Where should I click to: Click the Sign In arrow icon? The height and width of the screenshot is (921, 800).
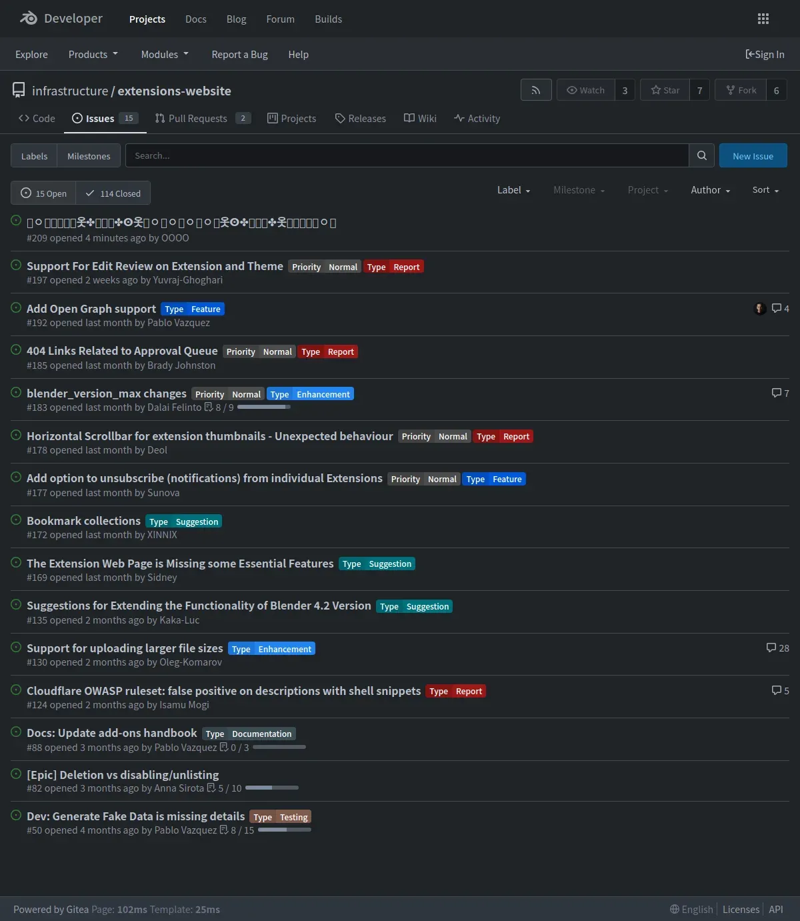(x=750, y=54)
